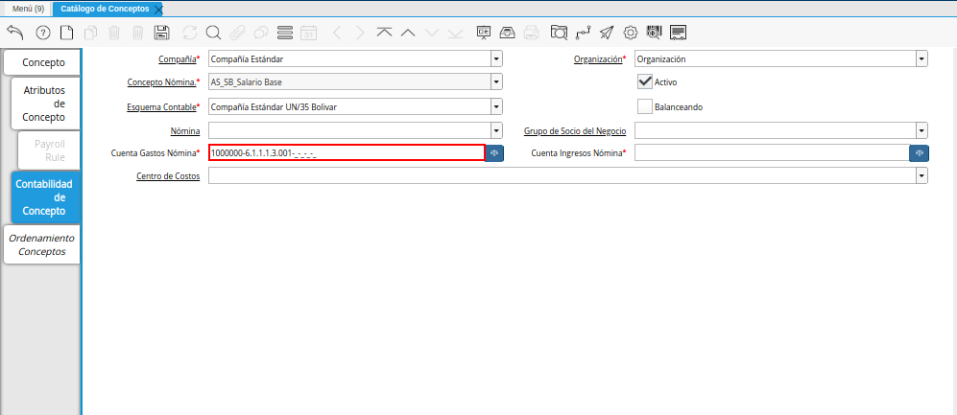Click into the Centro de Costos field
This screenshot has width=957, height=415.
tap(562, 175)
